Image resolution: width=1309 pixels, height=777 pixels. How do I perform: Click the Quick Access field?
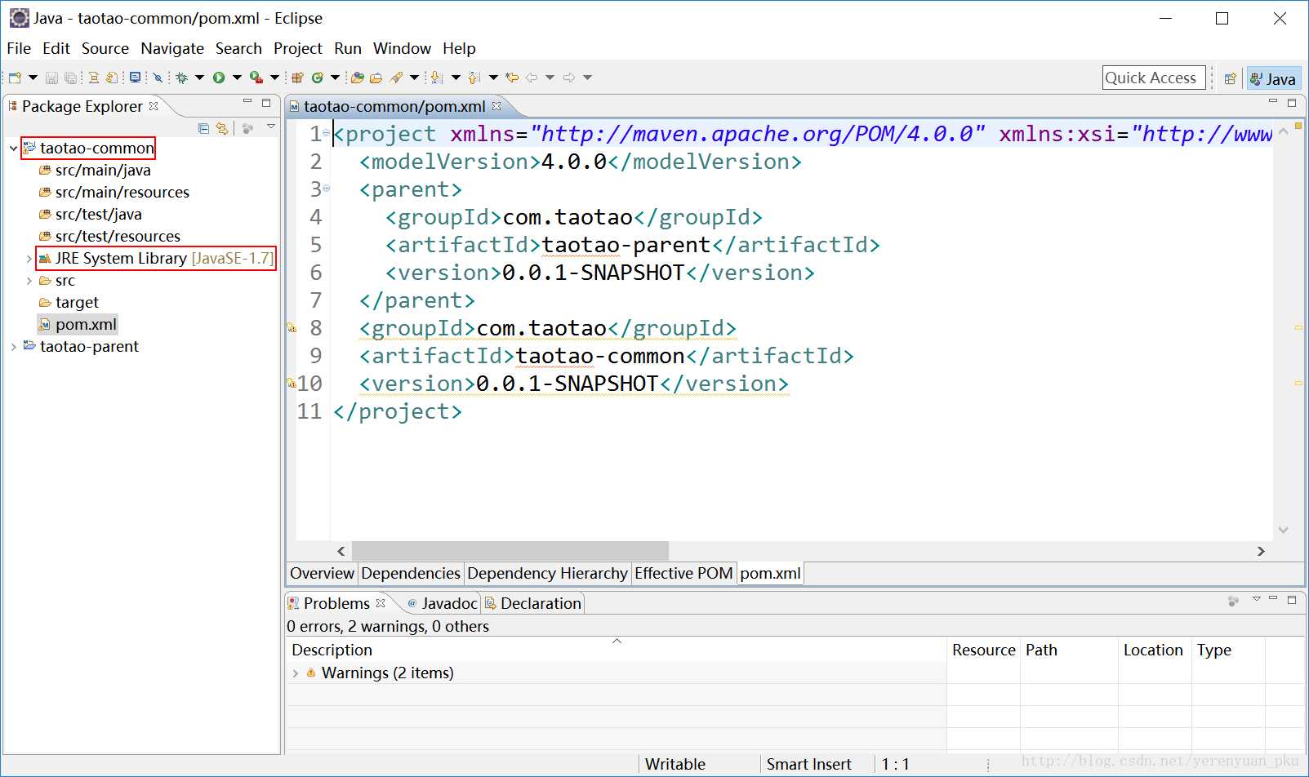point(1154,78)
